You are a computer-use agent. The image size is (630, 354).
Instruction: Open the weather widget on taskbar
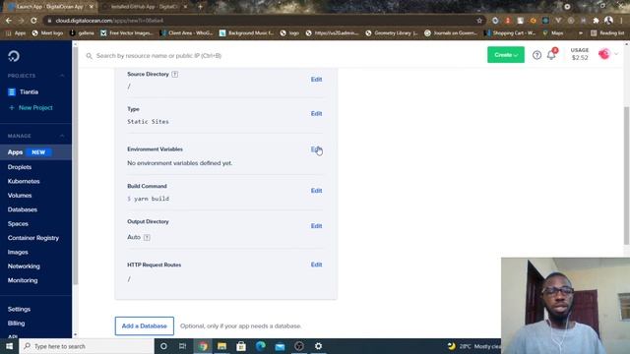[474, 346]
